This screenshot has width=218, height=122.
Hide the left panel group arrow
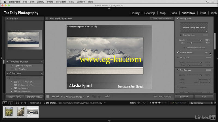(1, 58)
